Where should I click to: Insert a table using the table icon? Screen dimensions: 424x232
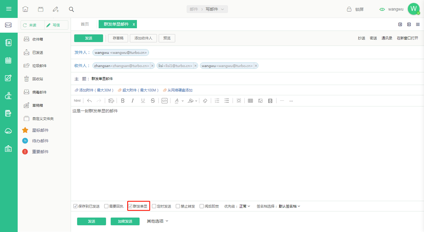click(250, 101)
